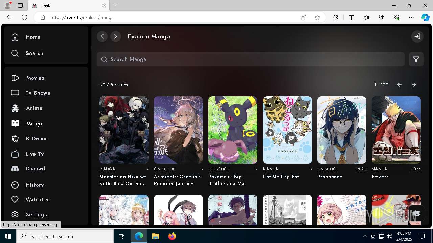Open the Anime sidebar icon
The width and height of the screenshot is (433, 243).
pyautogui.click(x=15, y=108)
